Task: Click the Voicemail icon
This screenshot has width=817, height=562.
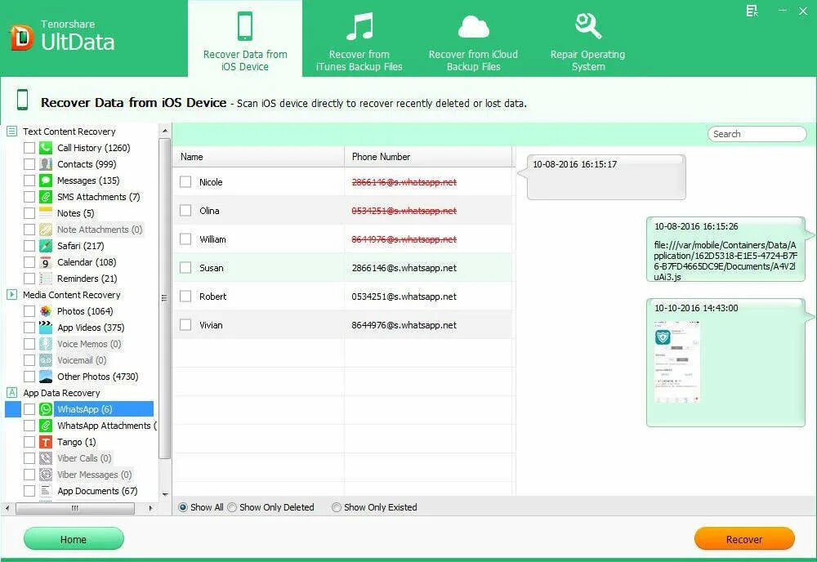Action: click(x=46, y=360)
